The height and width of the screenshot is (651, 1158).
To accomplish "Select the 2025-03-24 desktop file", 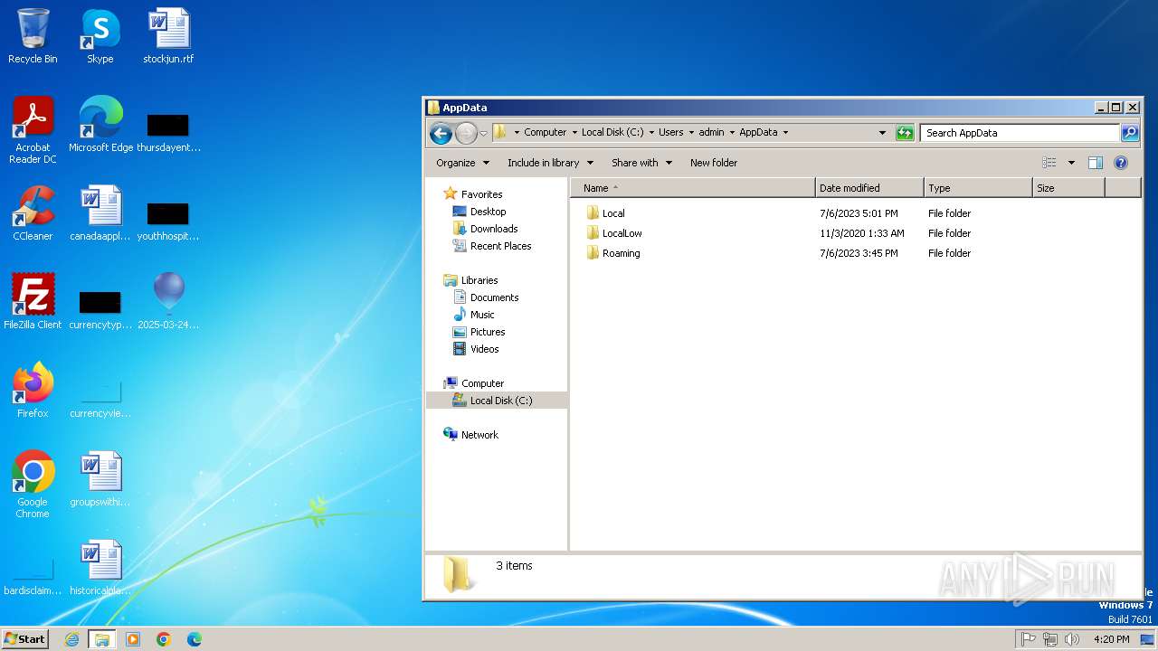I will click(x=168, y=302).
